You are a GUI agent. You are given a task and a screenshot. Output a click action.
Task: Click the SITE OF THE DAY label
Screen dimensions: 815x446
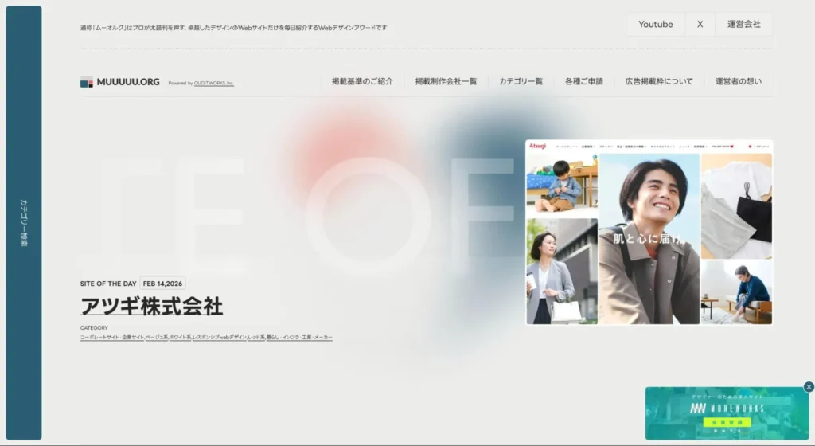(108, 284)
